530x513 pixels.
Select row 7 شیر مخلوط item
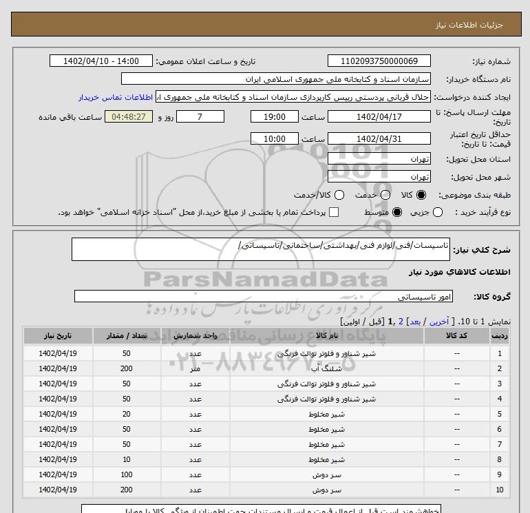[326, 445]
